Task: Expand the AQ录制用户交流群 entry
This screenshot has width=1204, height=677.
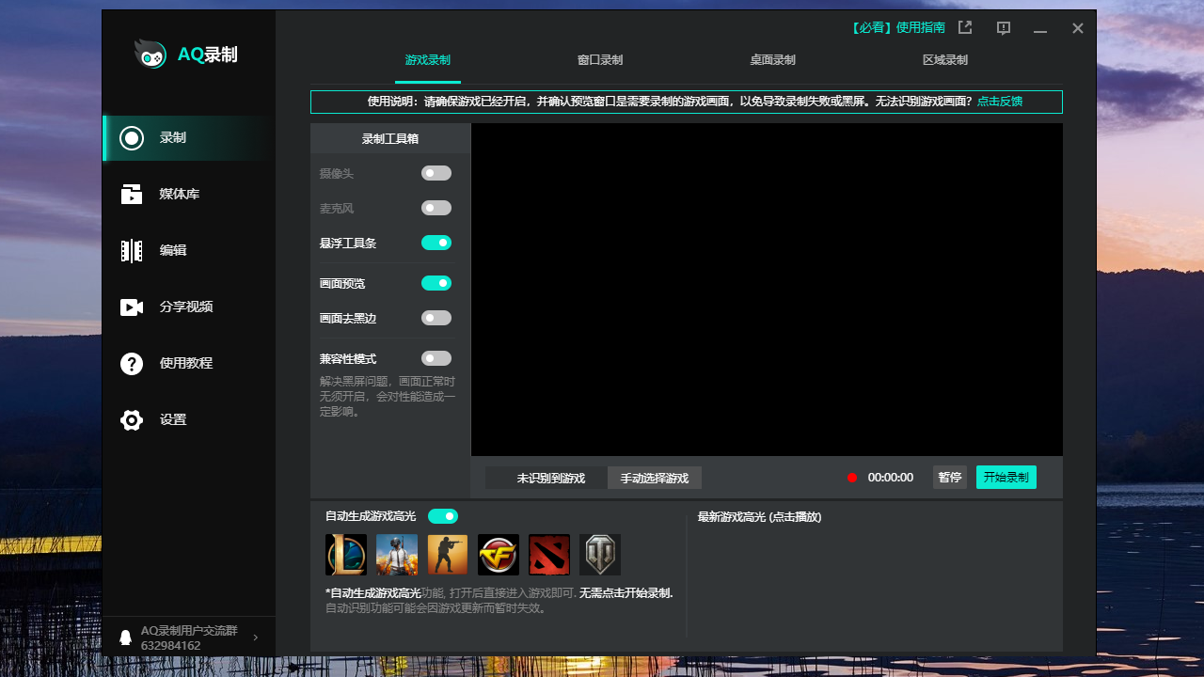Action: coord(254,637)
